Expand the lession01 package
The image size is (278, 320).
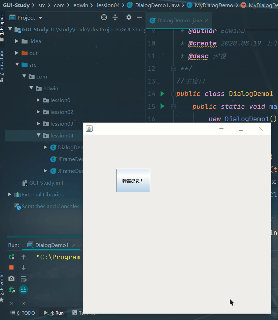click(39, 100)
